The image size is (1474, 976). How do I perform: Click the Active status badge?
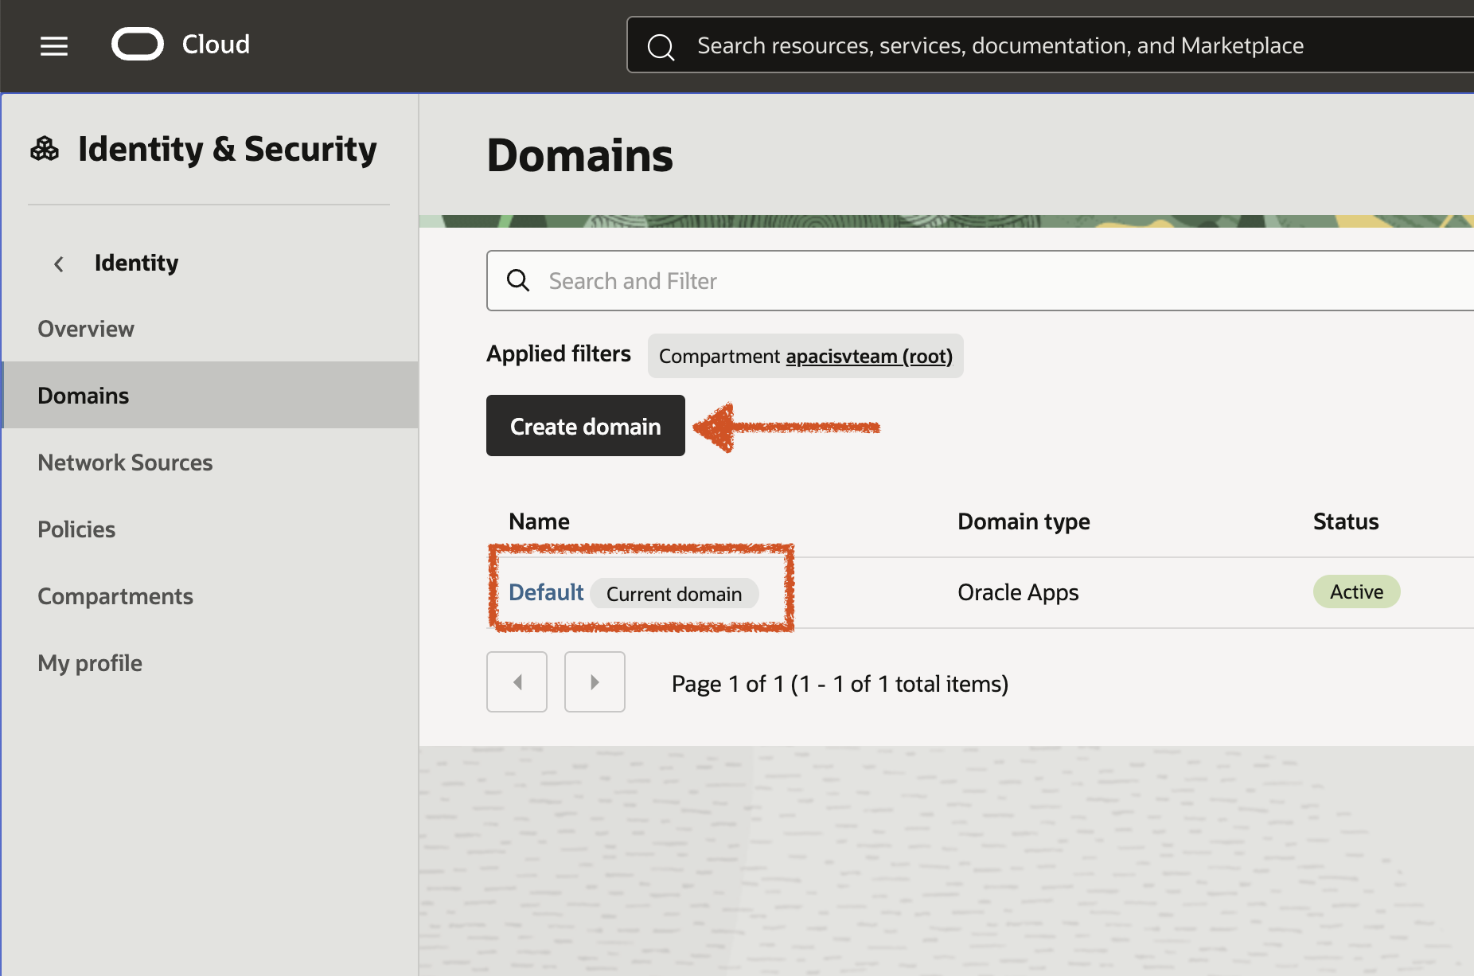click(1356, 591)
